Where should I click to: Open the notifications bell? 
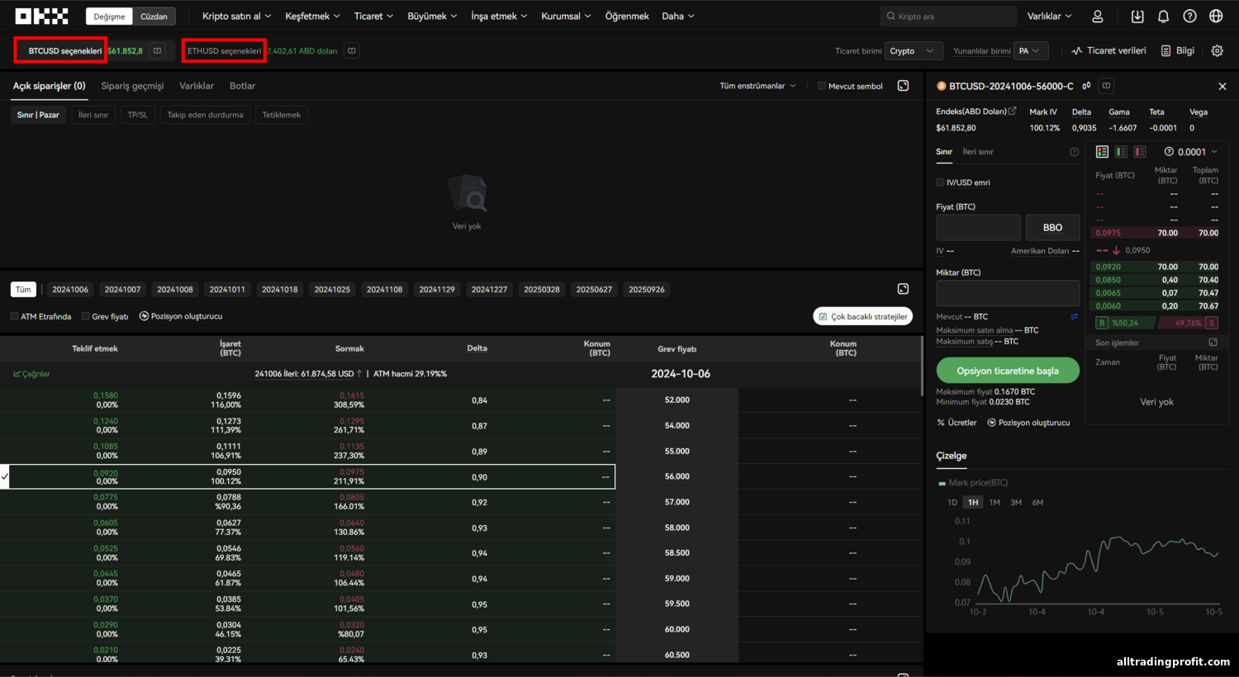pos(1163,16)
